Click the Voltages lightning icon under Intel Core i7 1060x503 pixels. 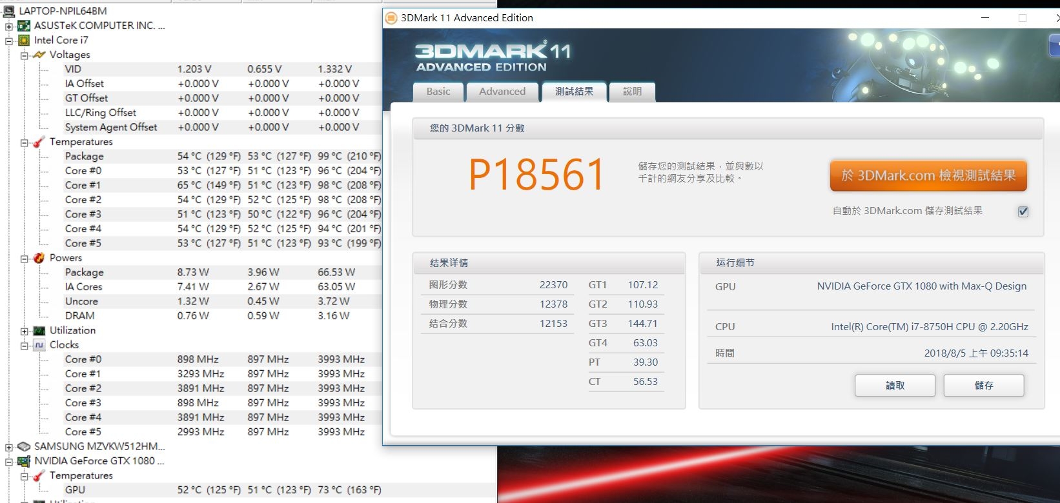coord(39,55)
